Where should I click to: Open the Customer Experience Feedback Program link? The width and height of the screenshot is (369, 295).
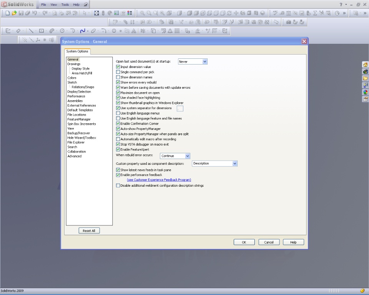tap(159, 180)
